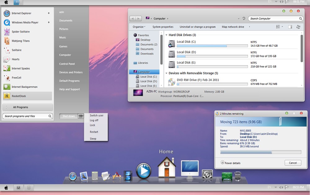Open Control Panel from Start menu
310x195 pixels.
pos(67,64)
